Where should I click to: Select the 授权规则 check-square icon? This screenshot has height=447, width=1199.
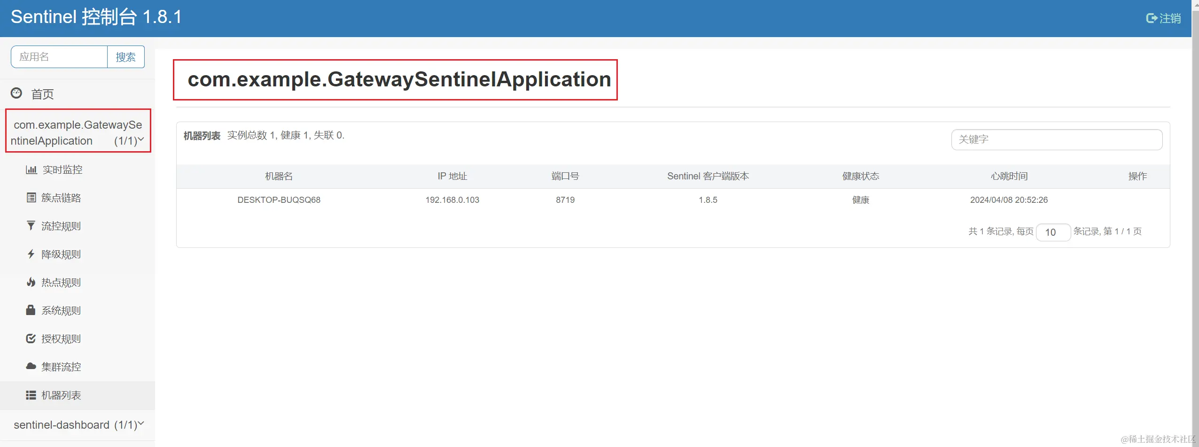coord(31,339)
